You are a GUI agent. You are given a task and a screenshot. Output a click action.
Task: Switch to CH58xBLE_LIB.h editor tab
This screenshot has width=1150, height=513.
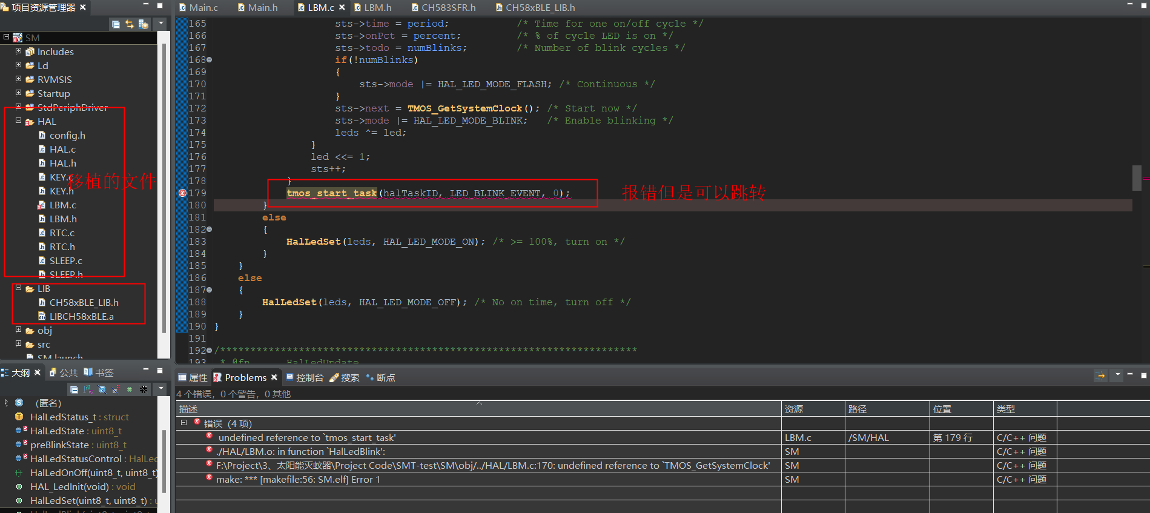535,7
